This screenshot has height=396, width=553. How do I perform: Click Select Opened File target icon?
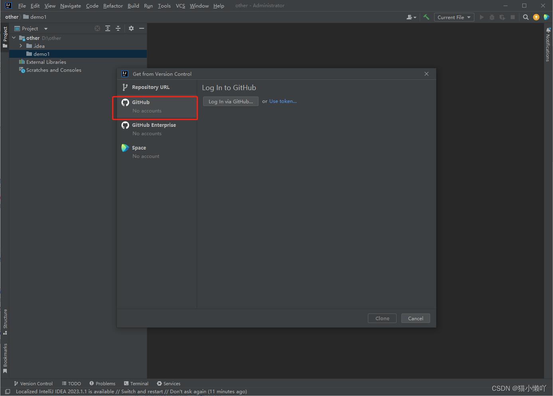97,28
